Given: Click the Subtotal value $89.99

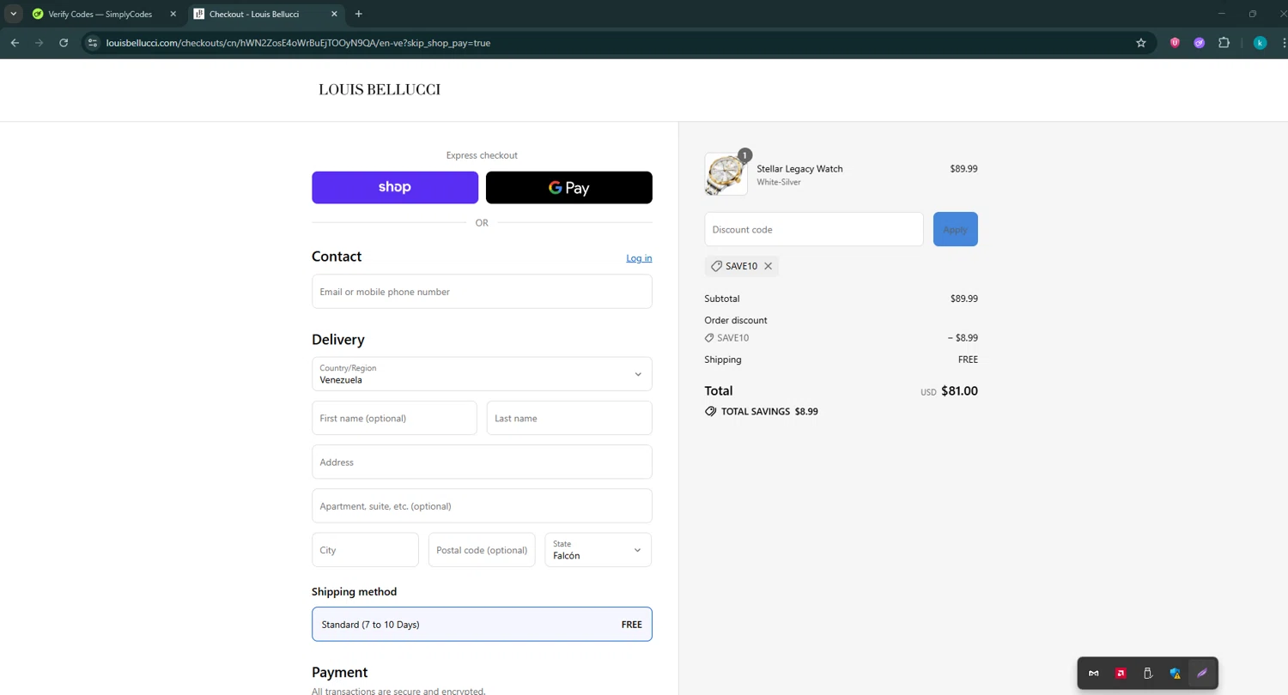Looking at the screenshot, I should [x=963, y=299].
